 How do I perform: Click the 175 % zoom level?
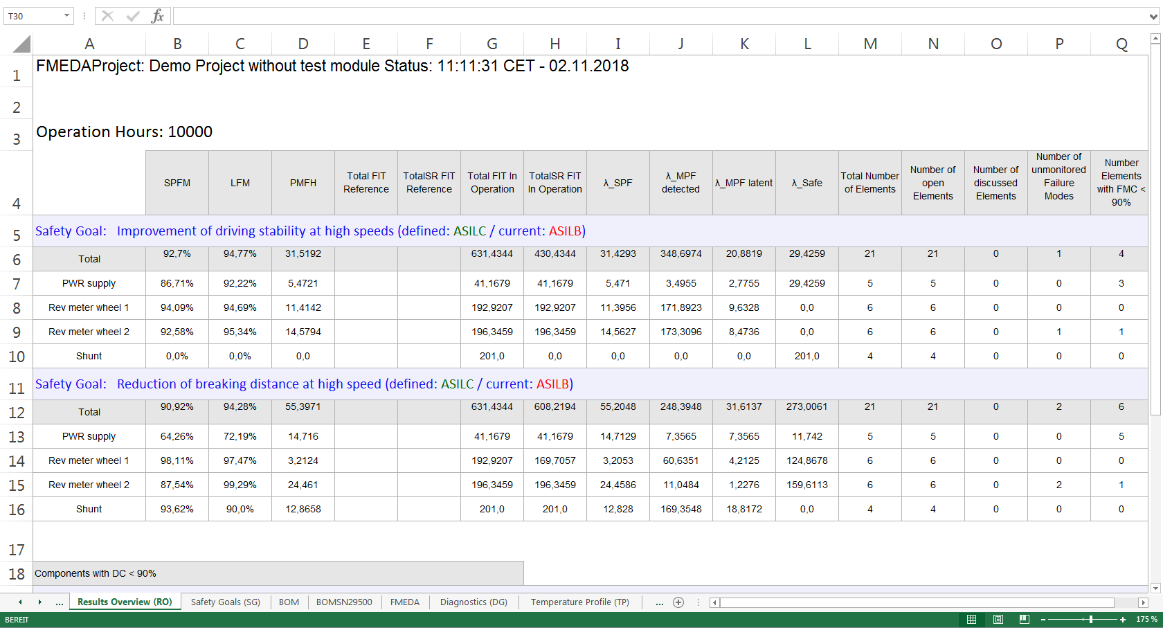click(1146, 620)
